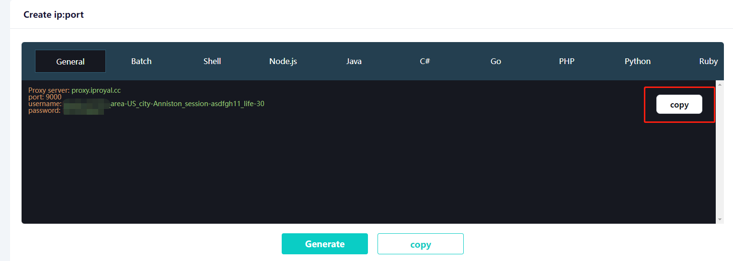Open the C# tab
This screenshot has width=733, height=261.
point(425,61)
